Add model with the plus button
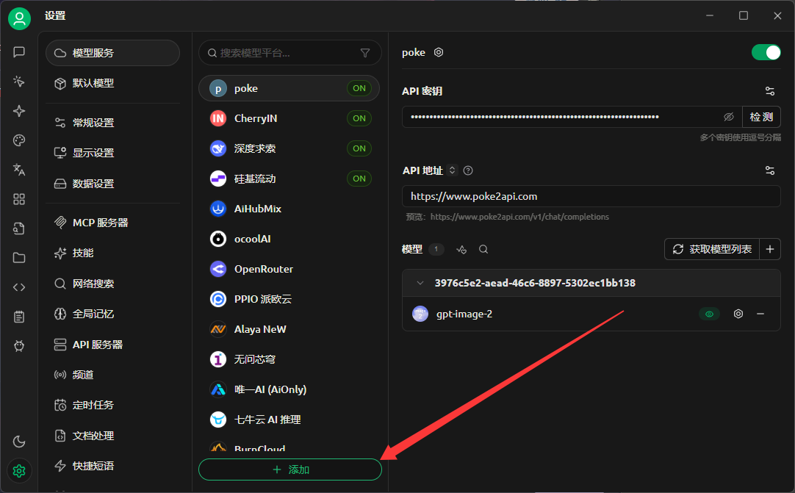This screenshot has height=493, width=795. pos(769,249)
